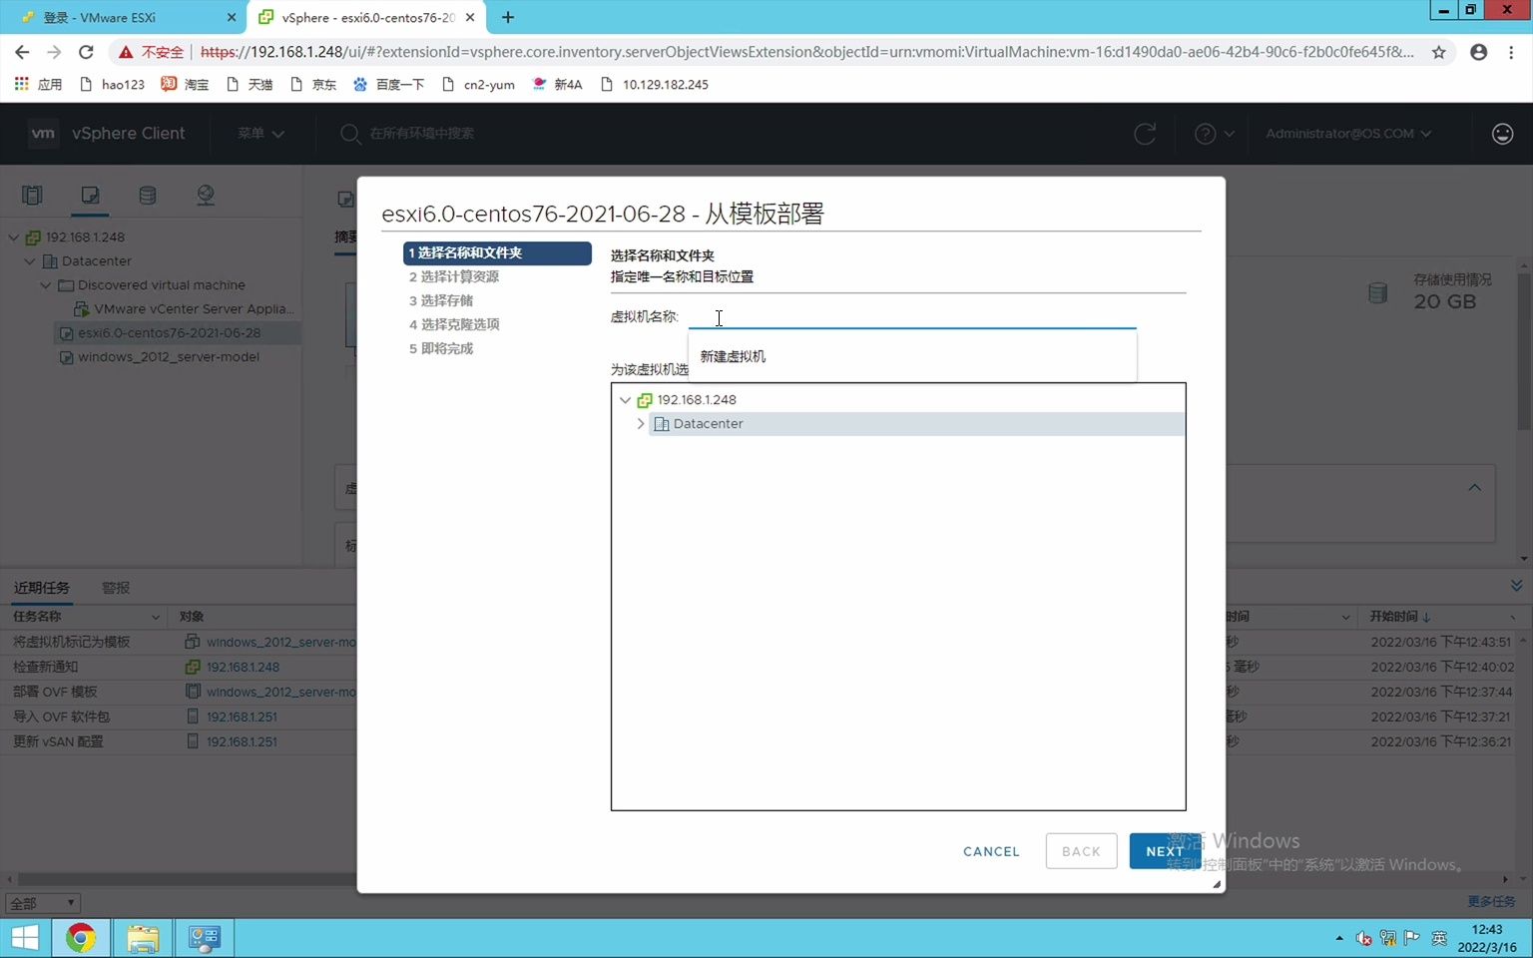1533x958 pixels.
Task: Open VMs and Templates view icon
Action: point(90,195)
